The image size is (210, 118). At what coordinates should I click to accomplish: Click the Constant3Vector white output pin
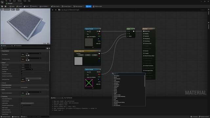(99, 53)
